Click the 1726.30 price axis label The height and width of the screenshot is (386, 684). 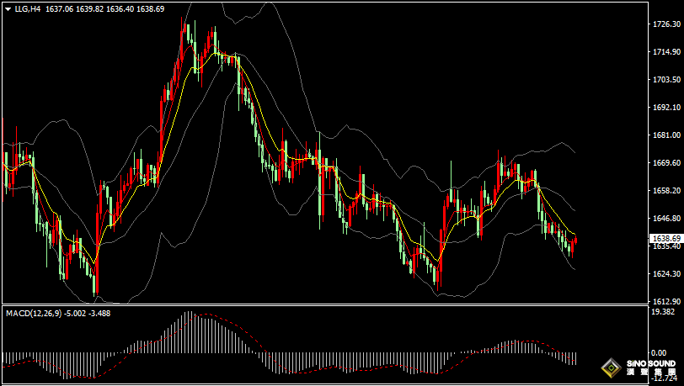coord(666,24)
